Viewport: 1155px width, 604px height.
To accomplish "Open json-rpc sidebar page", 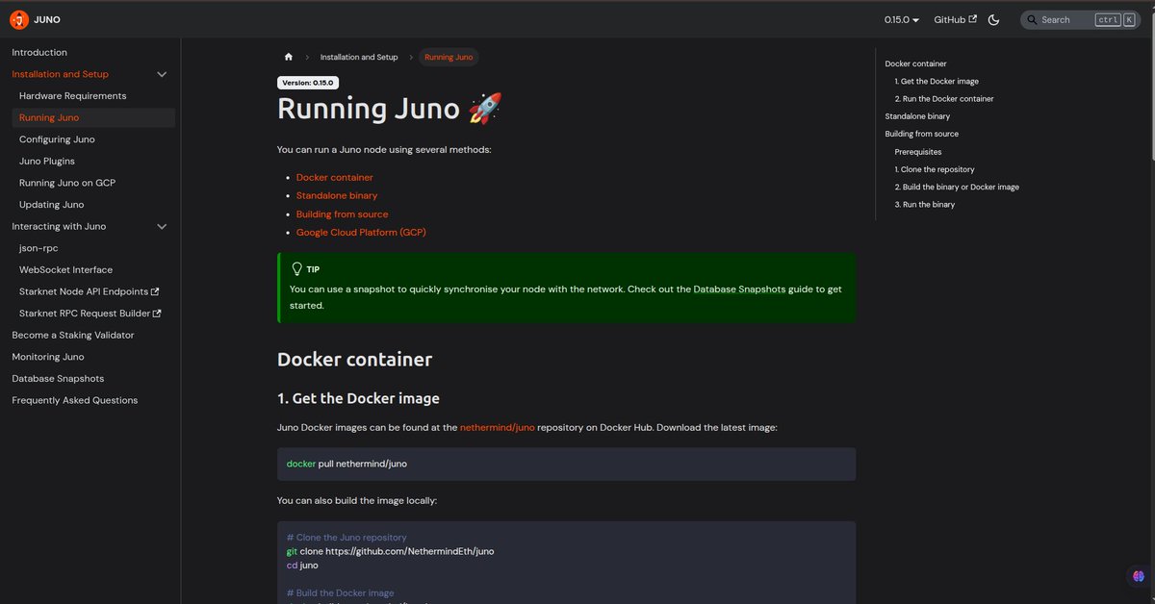I will [38, 248].
